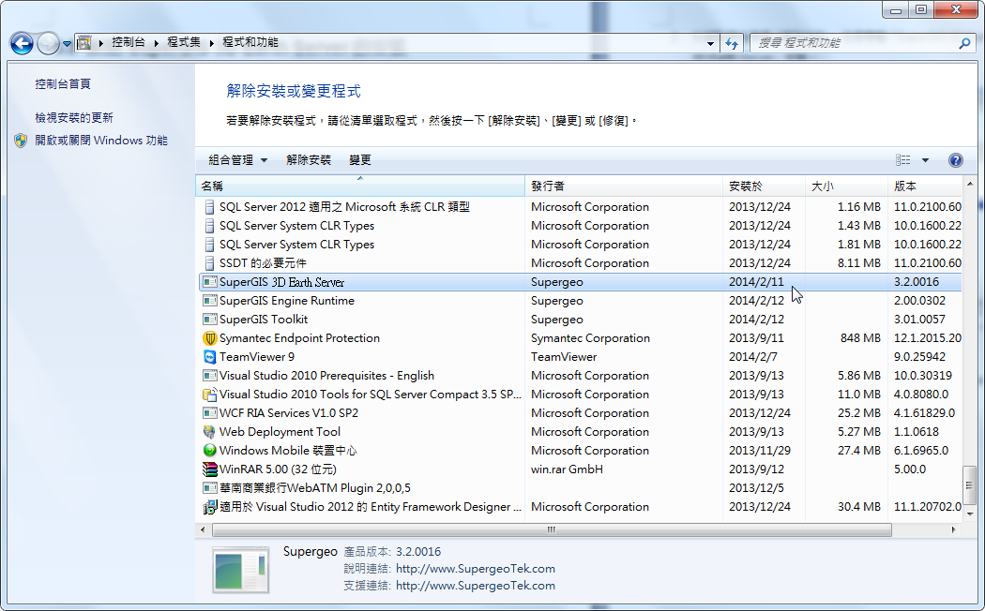Click the 解除安裝 toolbar button
This screenshot has height=611, width=985.
coord(309,160)
